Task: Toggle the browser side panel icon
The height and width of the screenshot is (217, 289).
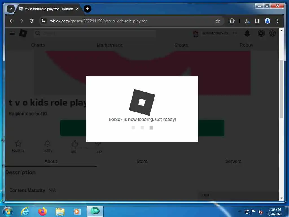Action: pos(257,21)
